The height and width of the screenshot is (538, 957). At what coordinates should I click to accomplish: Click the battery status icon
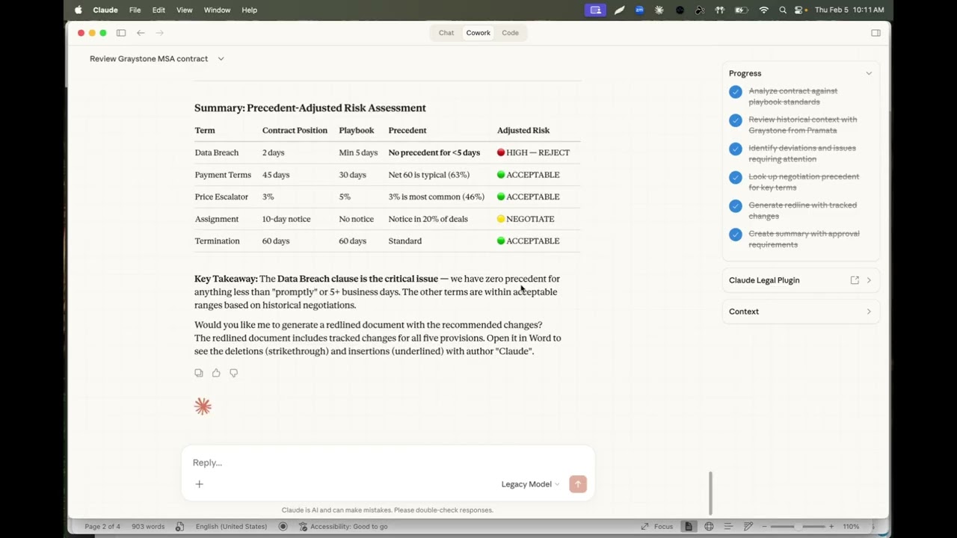pyautogui.click(x=741, y=10)
